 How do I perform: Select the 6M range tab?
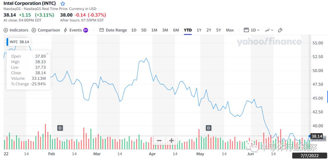point(176,30)
